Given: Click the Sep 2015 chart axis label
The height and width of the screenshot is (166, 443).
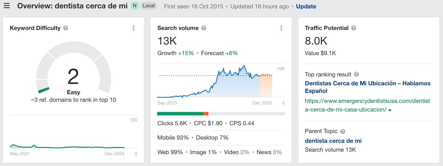Looking at the screenshot, I should point(167,103).
